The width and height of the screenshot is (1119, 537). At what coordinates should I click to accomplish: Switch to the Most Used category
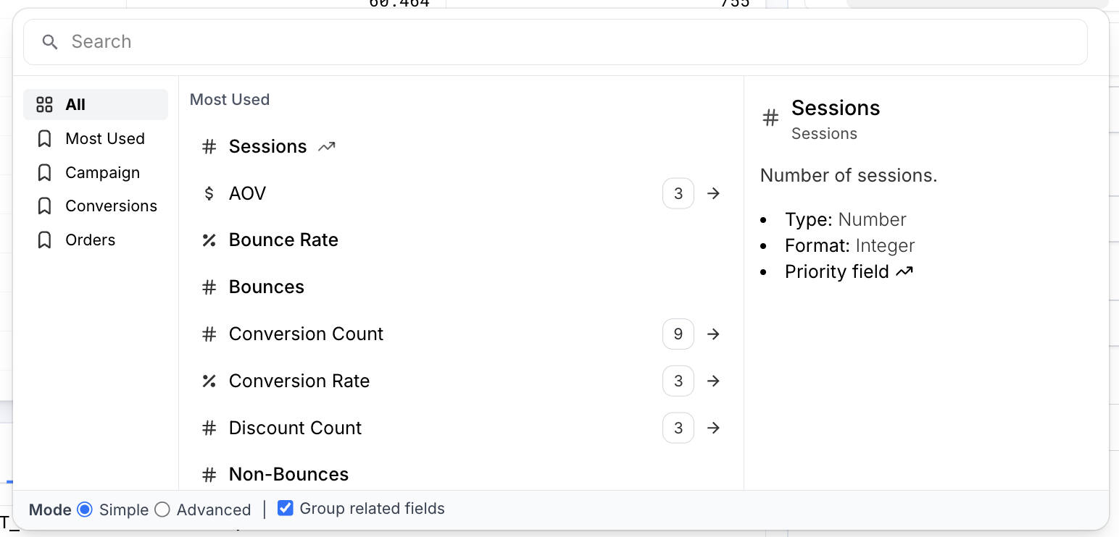click(x=105, y=138)
